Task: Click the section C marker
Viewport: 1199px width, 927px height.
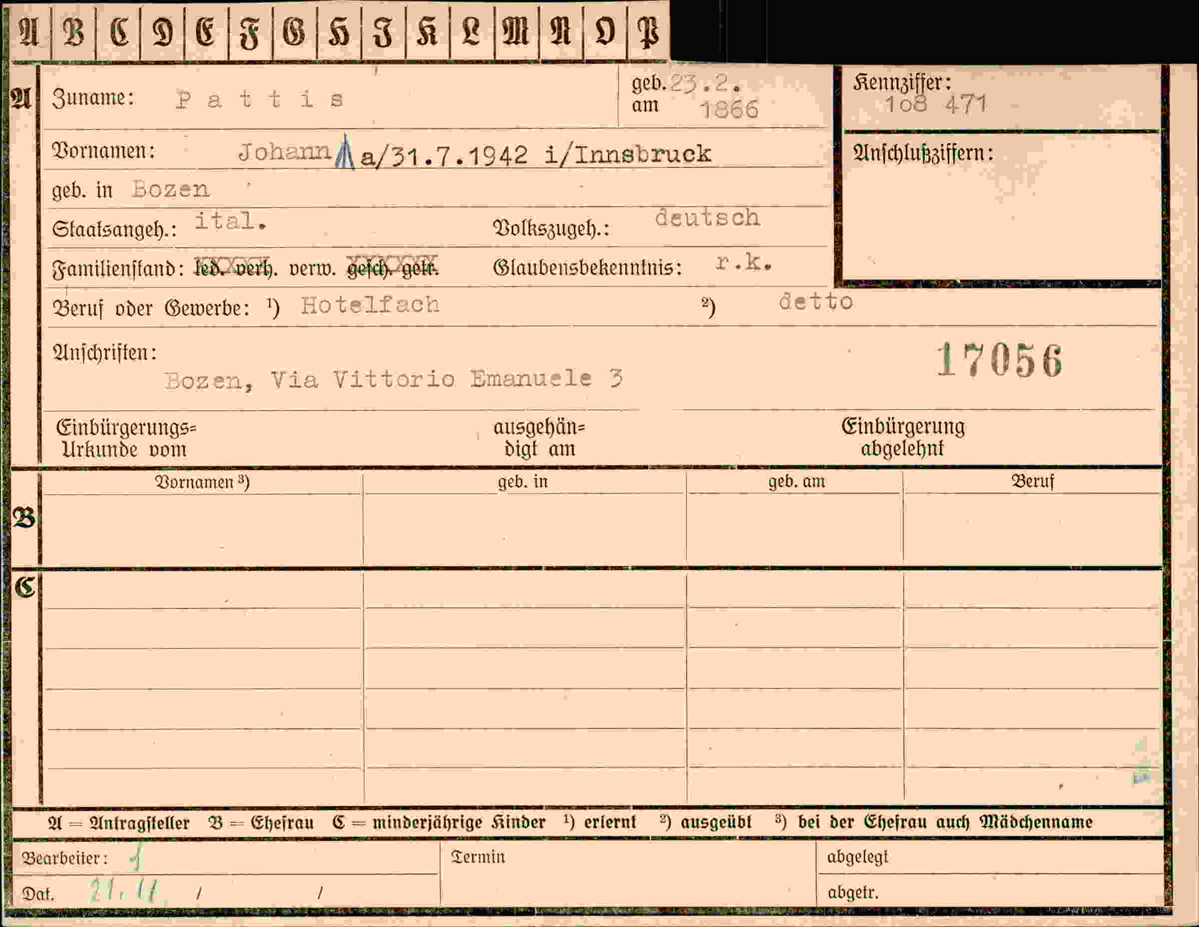Action: pos(25,587)
